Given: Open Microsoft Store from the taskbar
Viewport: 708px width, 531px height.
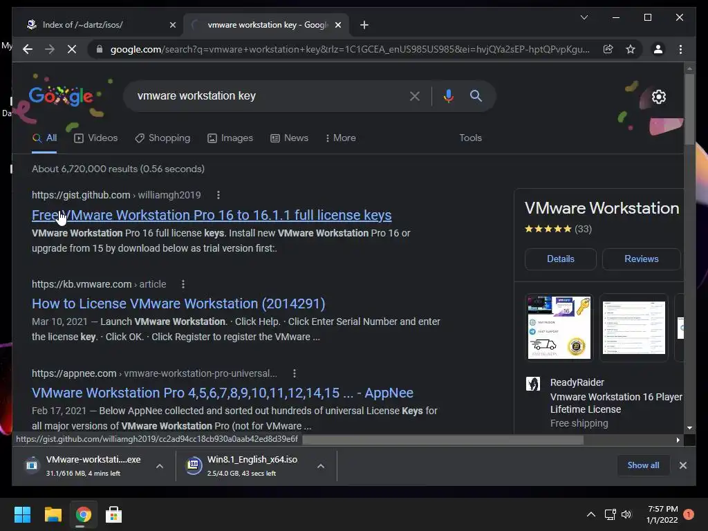Looking at the screenshot, I should pos(113,514).
